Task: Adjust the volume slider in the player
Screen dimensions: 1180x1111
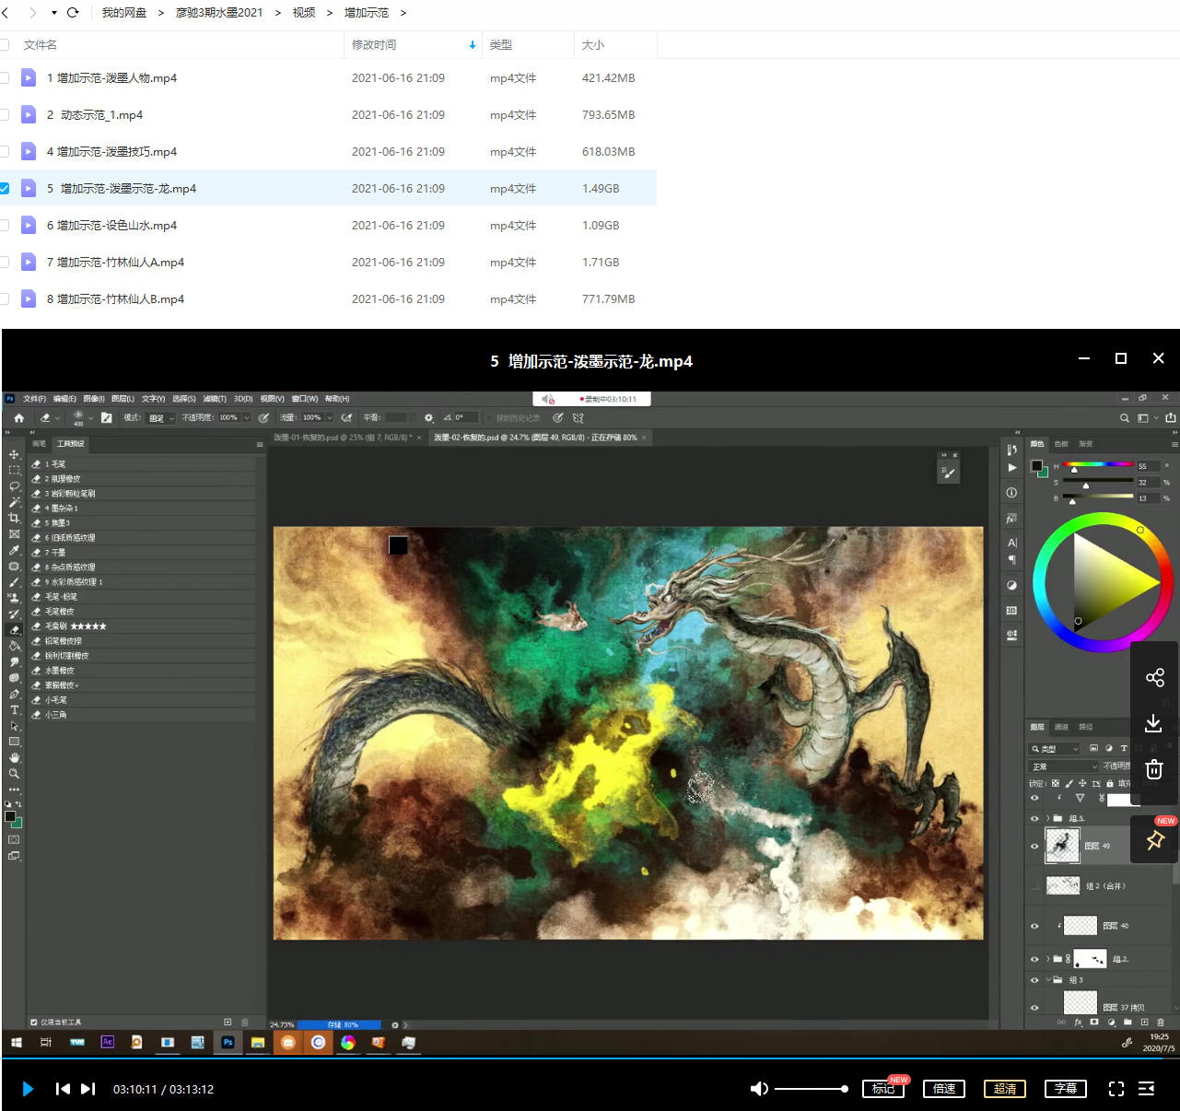Action: (x=811, y=1089)
